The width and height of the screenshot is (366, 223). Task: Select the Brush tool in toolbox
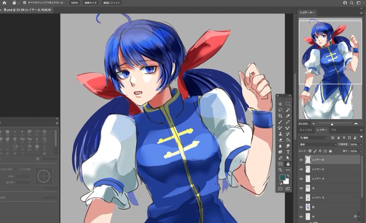point(280,122)
